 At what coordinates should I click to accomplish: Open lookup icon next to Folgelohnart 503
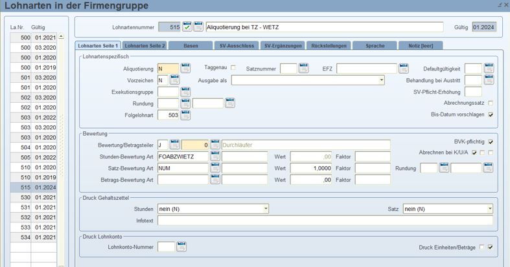click(185, 115)
